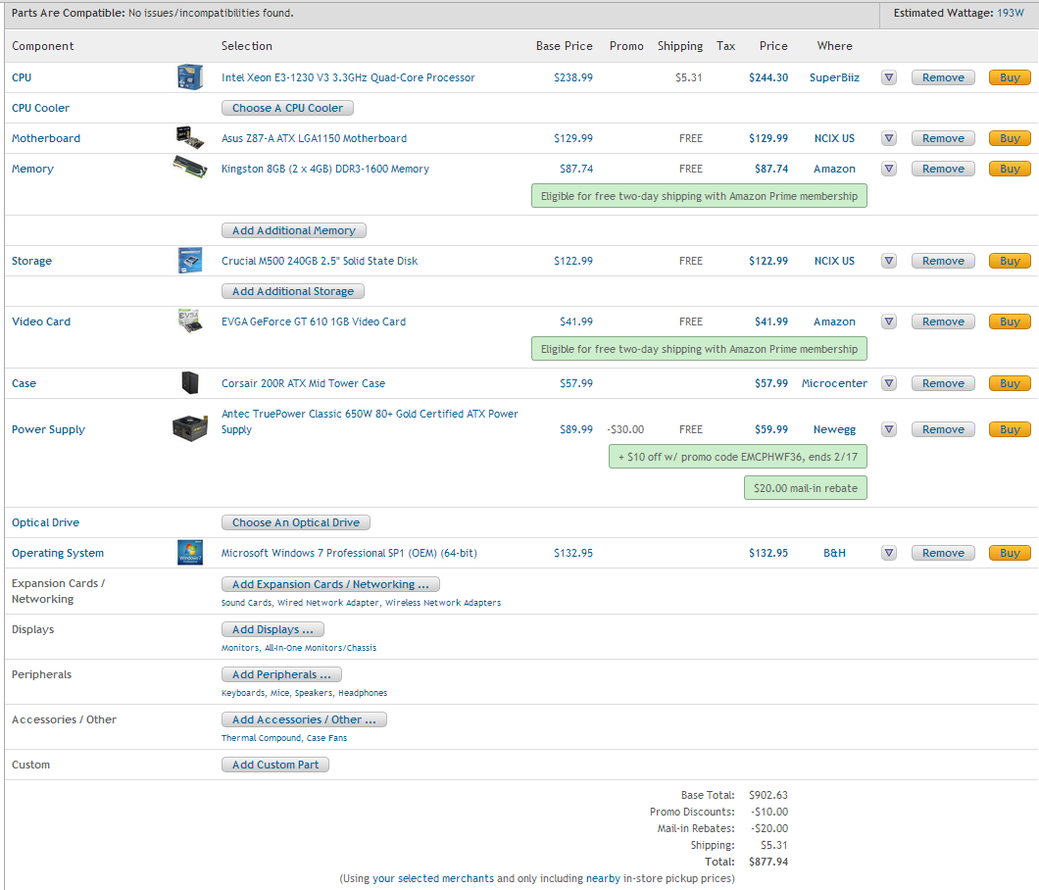Click 'your selected merchants' link
Viewport: 1039px width, 890px height.
tap(433, 879)
